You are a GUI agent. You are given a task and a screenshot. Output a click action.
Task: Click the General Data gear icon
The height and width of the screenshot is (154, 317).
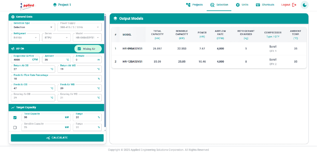tap(13, 17)
